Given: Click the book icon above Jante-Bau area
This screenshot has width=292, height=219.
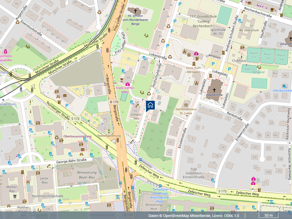Looking at the screenshot, I should [x=22, y=172].
